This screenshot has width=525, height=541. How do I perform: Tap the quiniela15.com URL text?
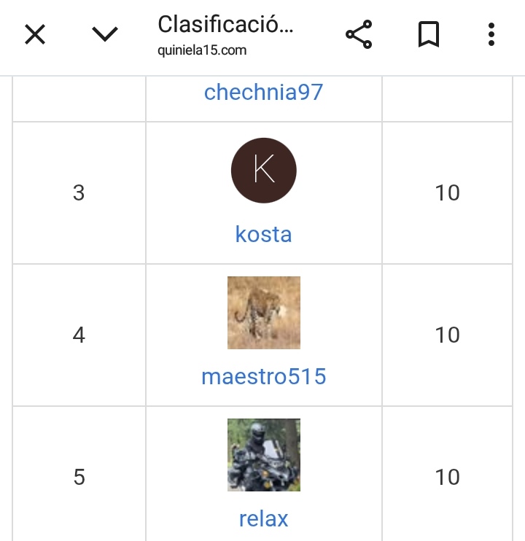coord(202,50)
